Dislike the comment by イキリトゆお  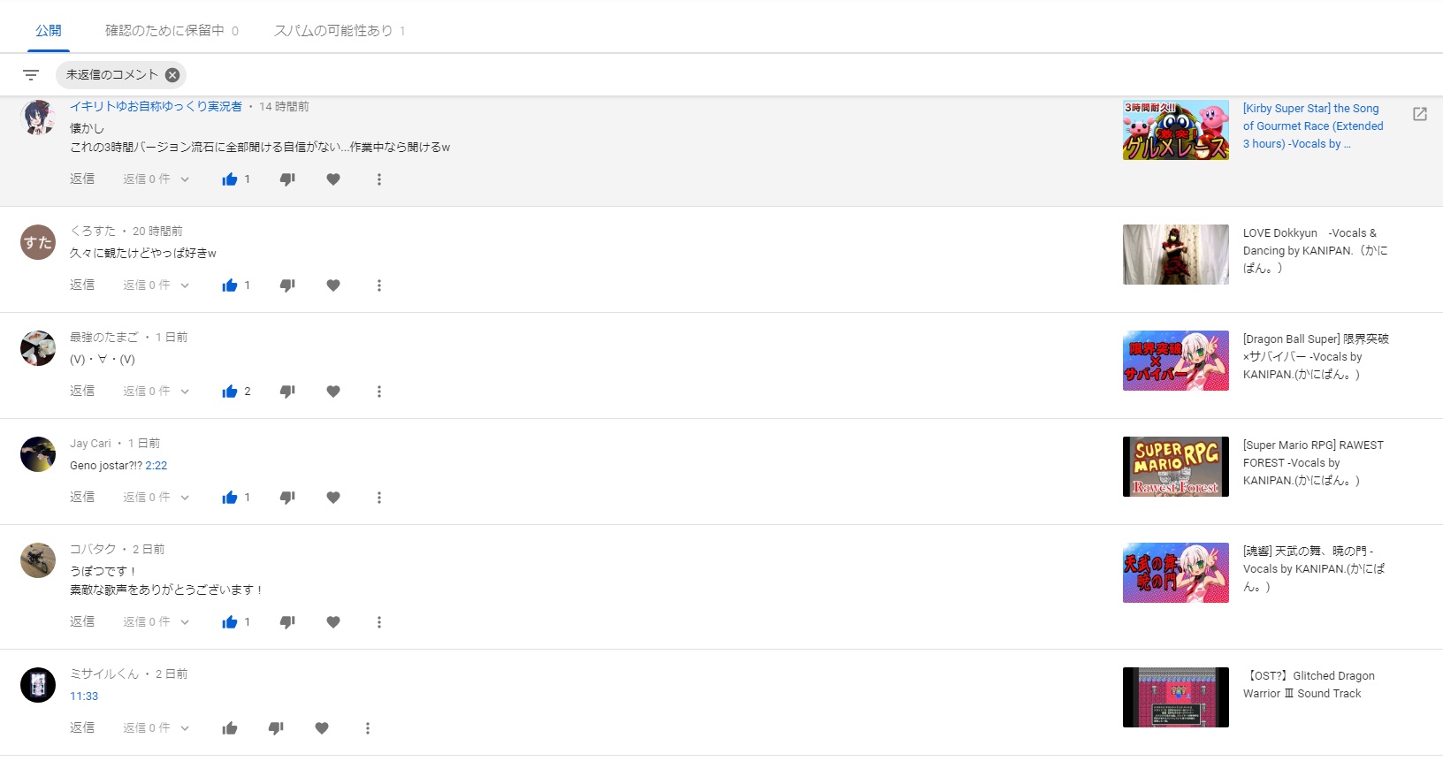pos(287,179)
